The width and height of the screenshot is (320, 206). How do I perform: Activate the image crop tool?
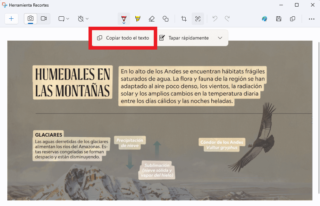pyautogui.click(x=184, y=19)
